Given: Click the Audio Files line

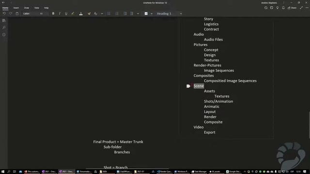Looking at the screenshot, I should pyautogui.click(x=213, y=40).
